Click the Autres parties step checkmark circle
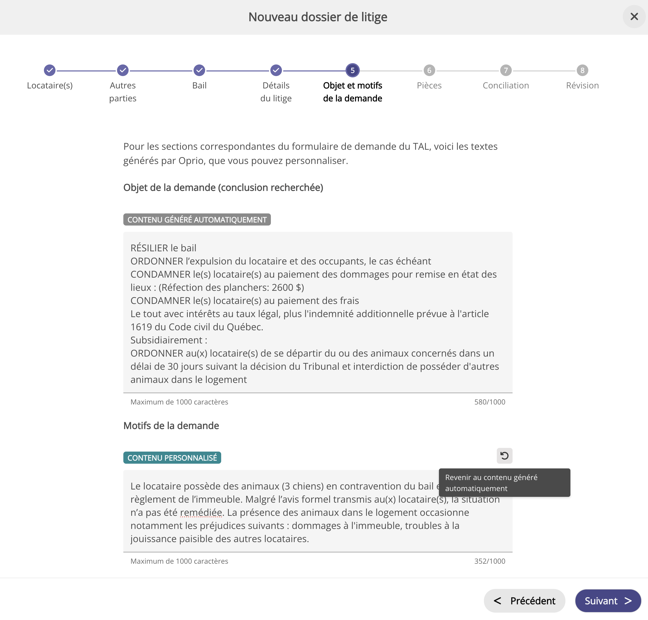648x620 pixels. pyautogui.click(x=123, y=70)
